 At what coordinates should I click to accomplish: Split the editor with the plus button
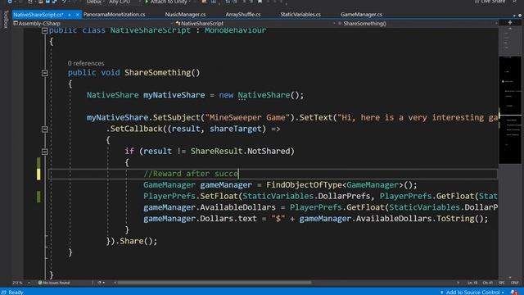tap(510, 22)
